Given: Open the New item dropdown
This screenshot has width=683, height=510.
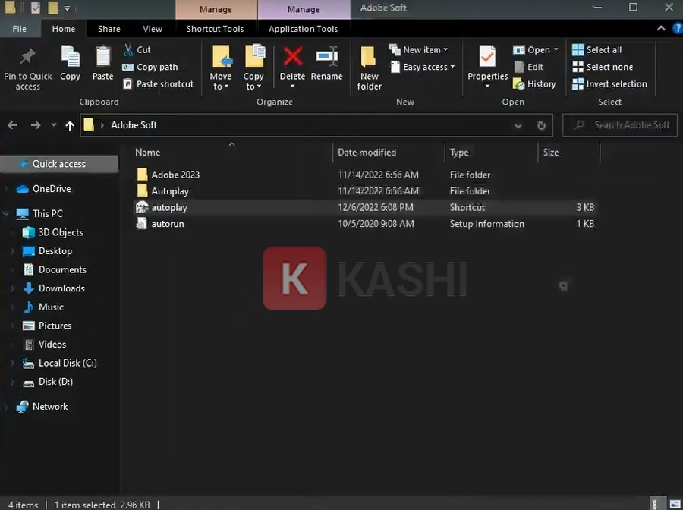Looking at the screenshot, I should coord(420,49).
